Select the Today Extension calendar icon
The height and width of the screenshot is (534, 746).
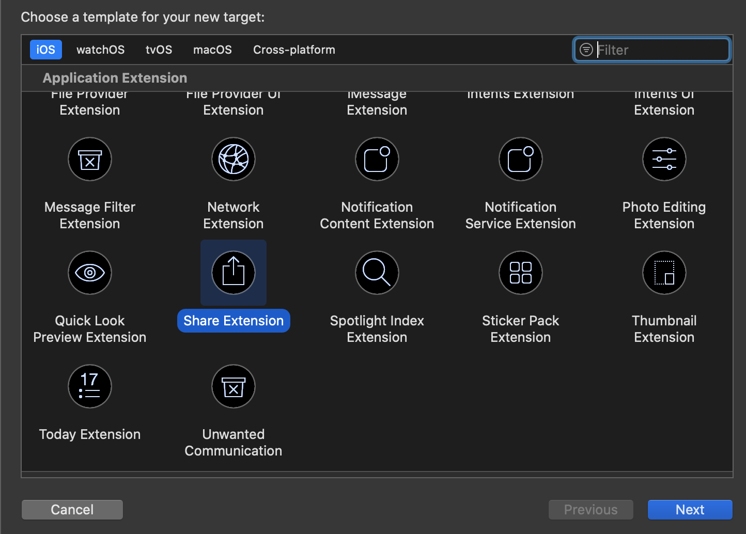tap(90, 386)
